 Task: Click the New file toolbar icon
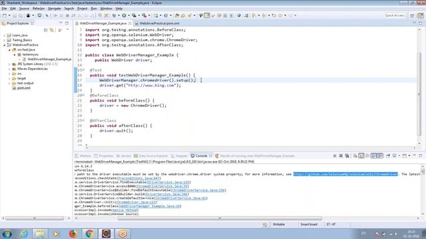tap(5, 15)
